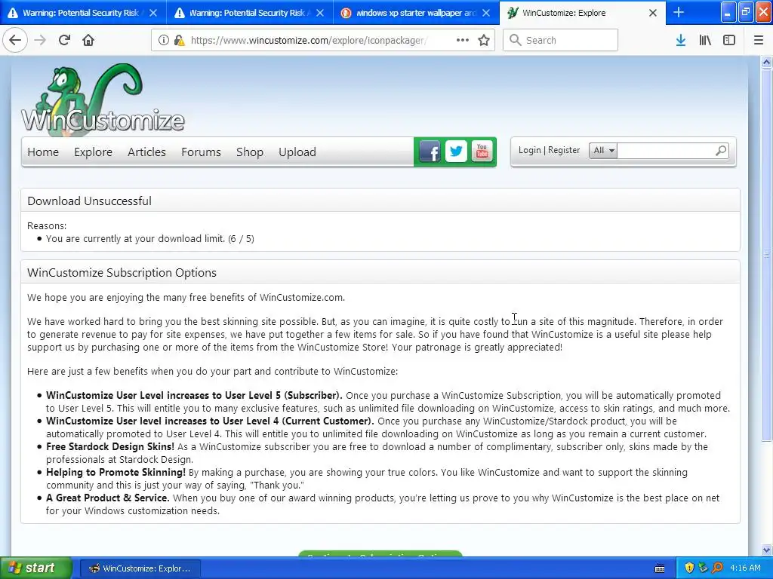
Task: Go back using the browser back arrow
Action: click(15, 40)
